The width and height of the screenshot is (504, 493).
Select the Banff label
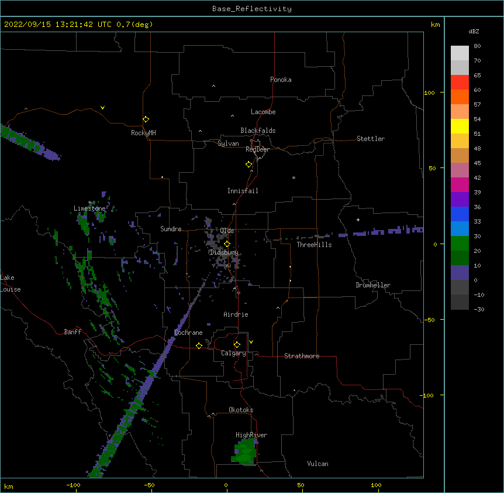point(73,332)
